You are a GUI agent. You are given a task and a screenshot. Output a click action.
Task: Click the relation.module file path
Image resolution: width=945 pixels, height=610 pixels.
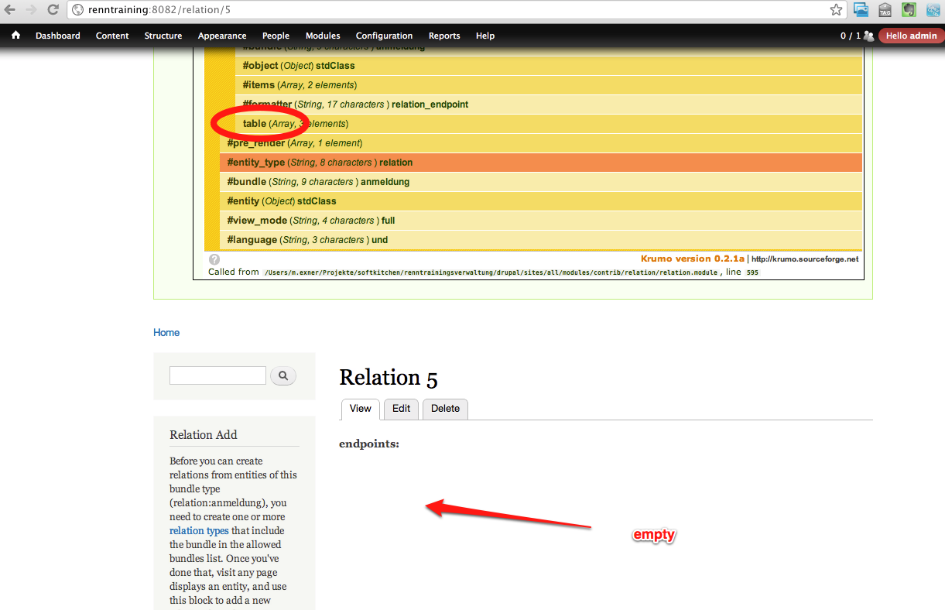[492, 272]
